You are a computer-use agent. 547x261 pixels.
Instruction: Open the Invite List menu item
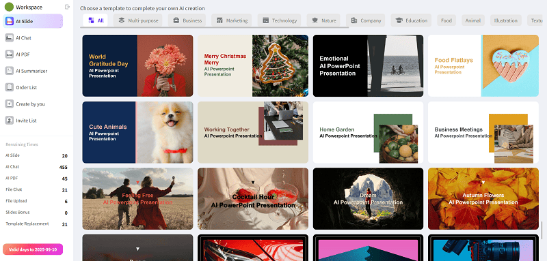click(33, 121)
